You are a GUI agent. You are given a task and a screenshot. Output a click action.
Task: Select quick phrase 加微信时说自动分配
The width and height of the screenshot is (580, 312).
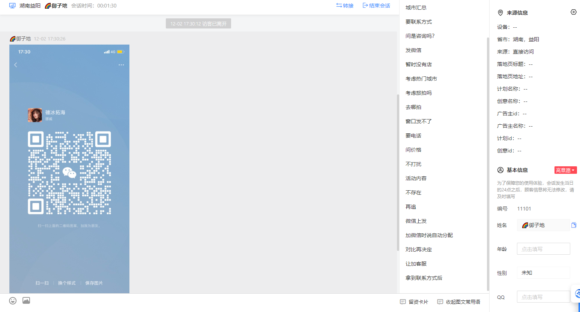[x=429, y=235]
